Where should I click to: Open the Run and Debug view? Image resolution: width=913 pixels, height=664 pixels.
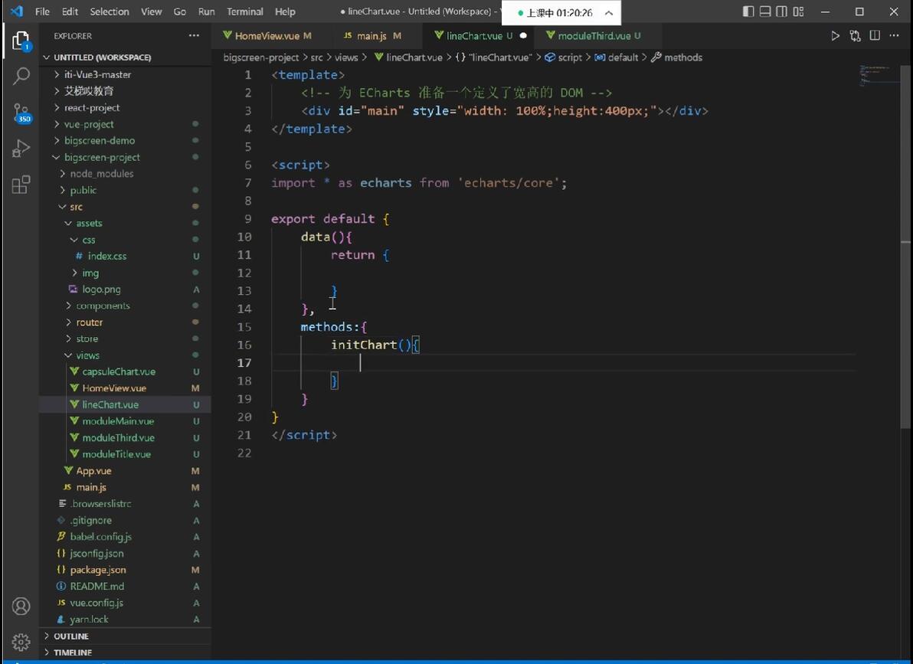pyautogui.click(x=21, y=149)
